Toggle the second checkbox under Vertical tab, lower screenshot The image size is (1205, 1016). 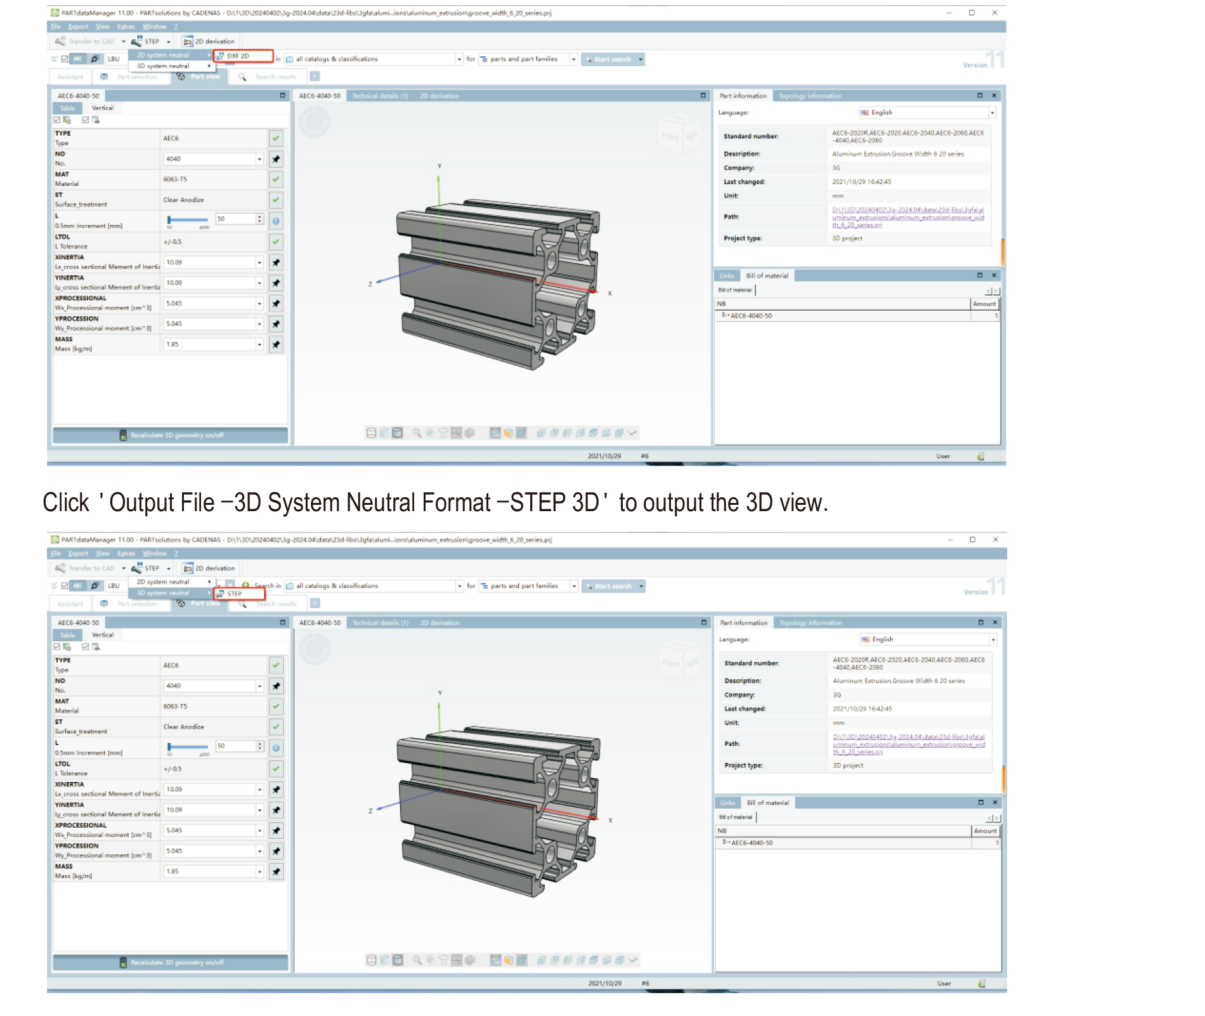click(86, 647)
